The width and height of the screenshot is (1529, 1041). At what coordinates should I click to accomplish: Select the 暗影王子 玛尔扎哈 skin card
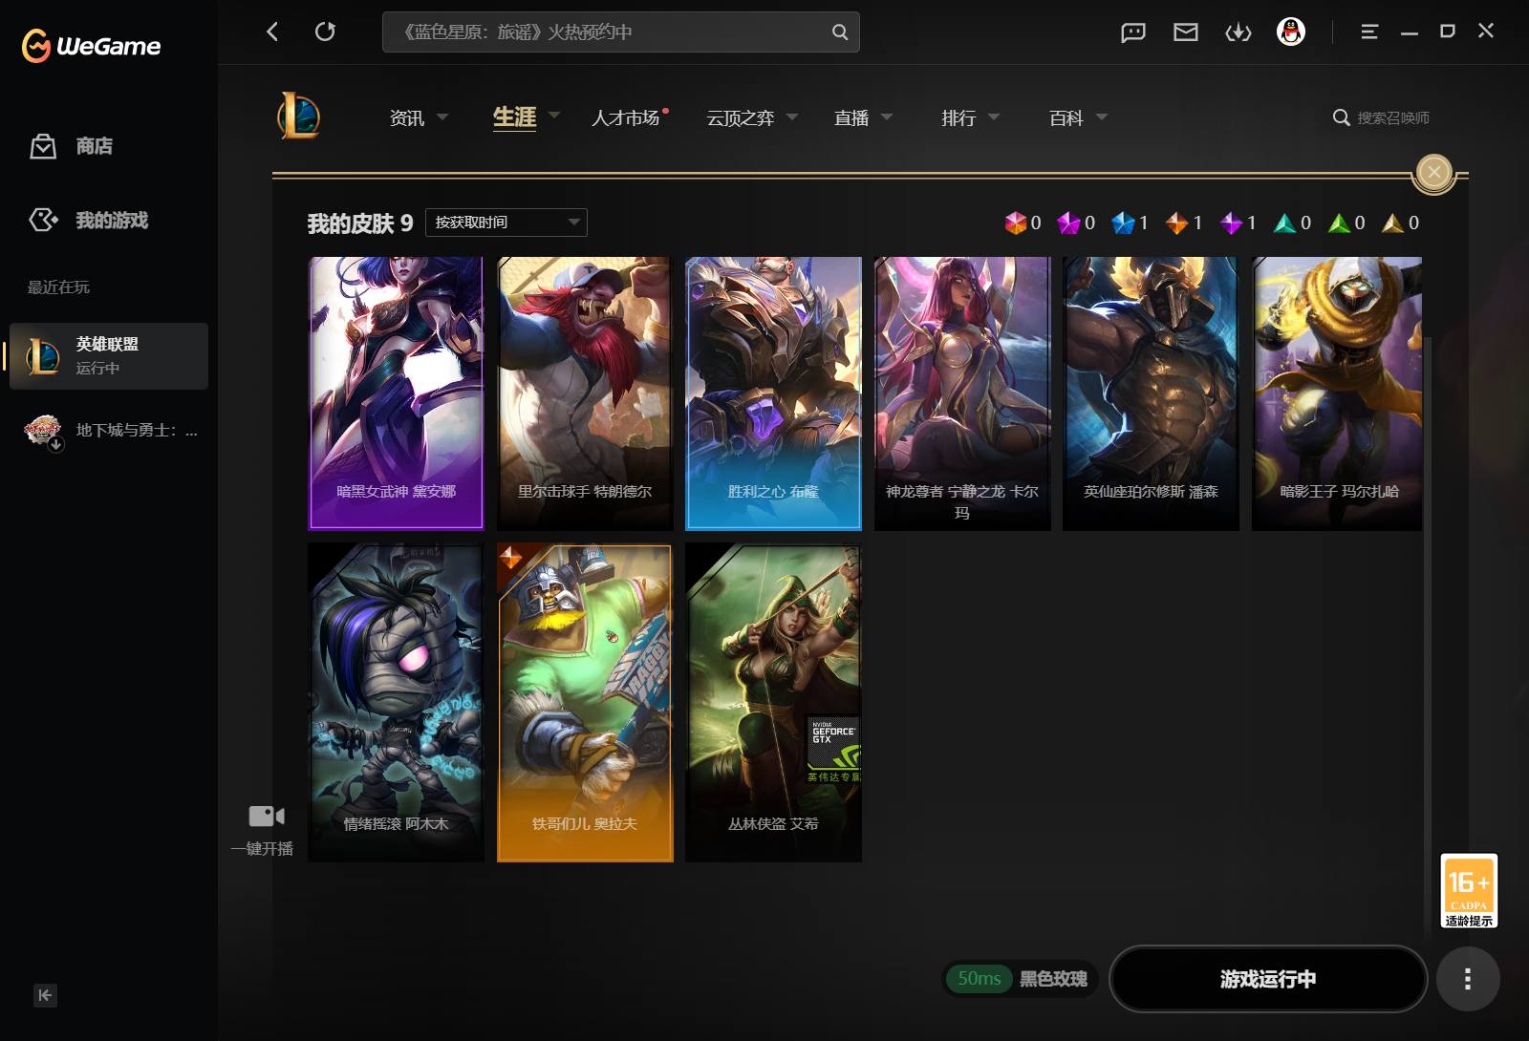pos(1337,393)
